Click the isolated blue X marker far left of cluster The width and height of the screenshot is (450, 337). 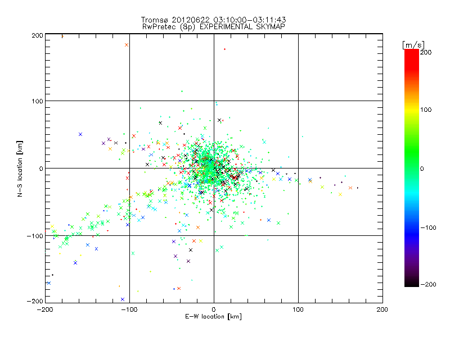[x=80, y=134]
